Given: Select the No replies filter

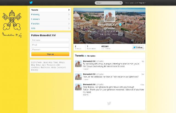Looking at the screenshot, I should 91,56.
